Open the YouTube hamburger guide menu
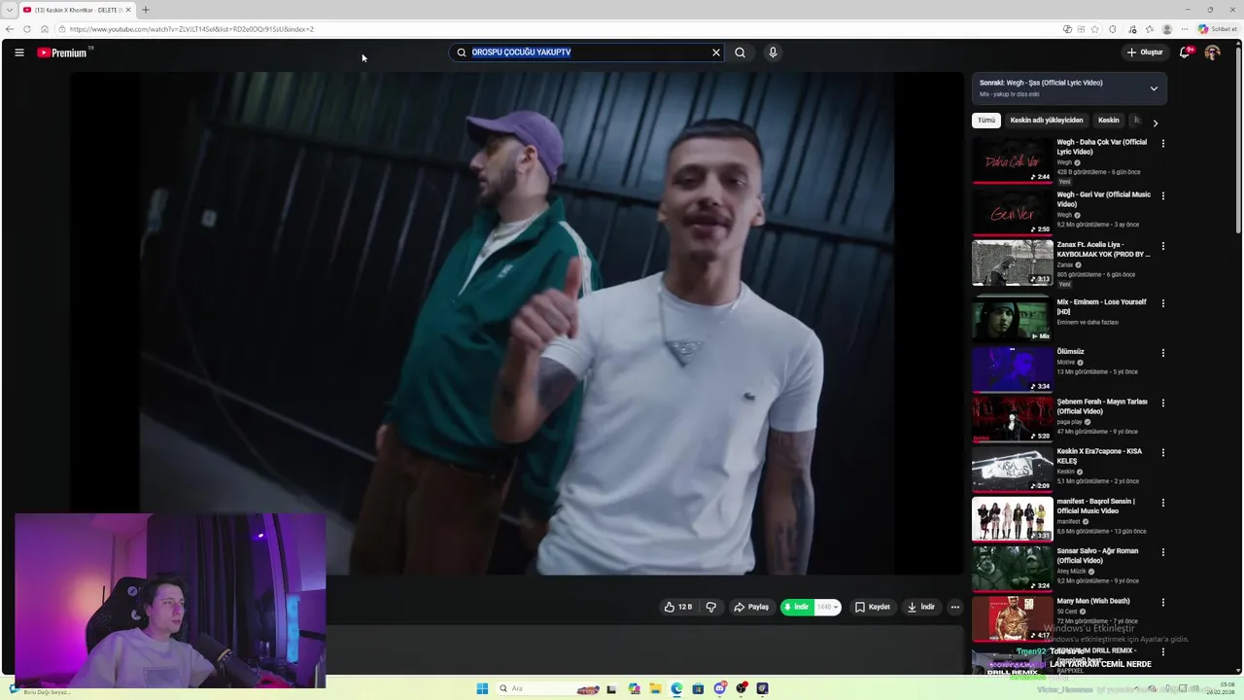The image size is (1244, 700). [18, 52]
